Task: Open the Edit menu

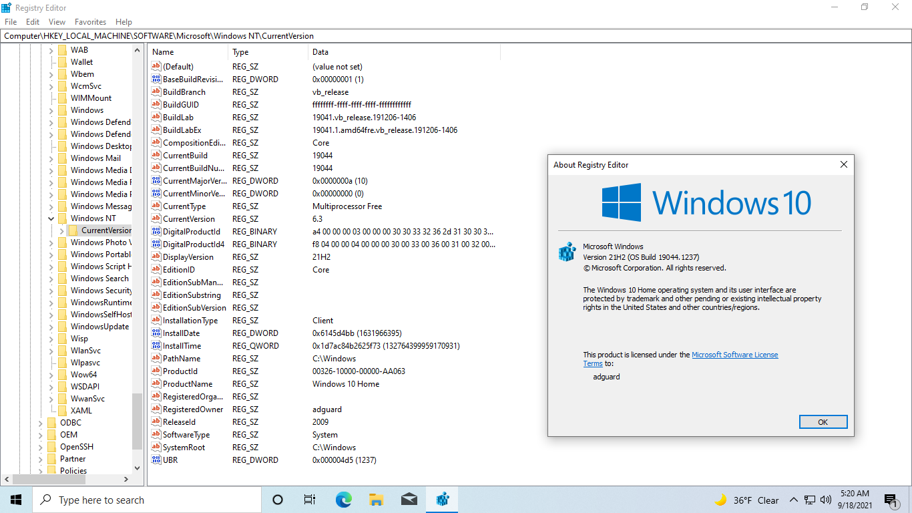Action: coord(33,22)
